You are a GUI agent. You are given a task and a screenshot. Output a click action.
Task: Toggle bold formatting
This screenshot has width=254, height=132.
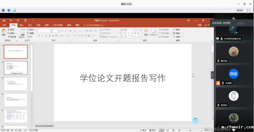(39, 36)
